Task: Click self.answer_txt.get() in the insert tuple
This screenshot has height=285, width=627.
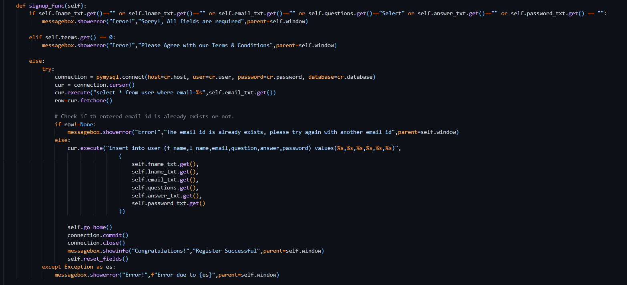Action: (165, 196)
